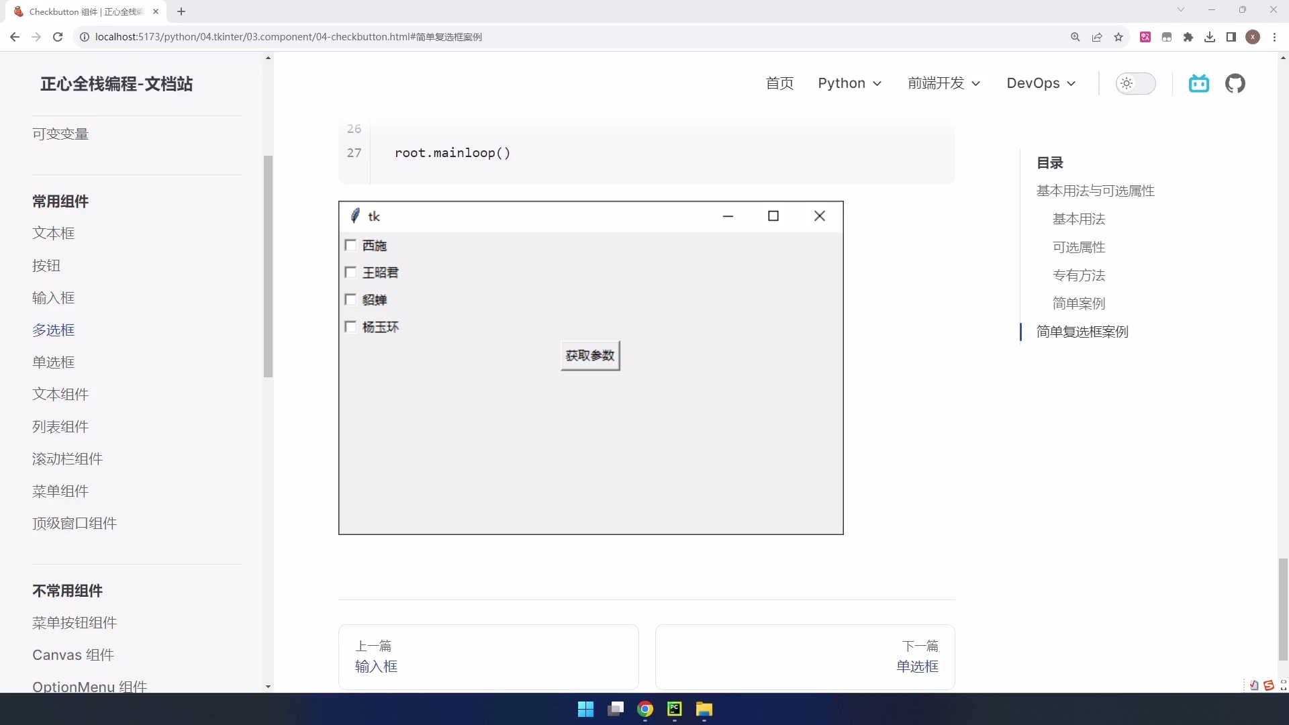The image size is (1289, 725).
Task: Open PyCharm from the taskbar
Action: coord(675,709)
